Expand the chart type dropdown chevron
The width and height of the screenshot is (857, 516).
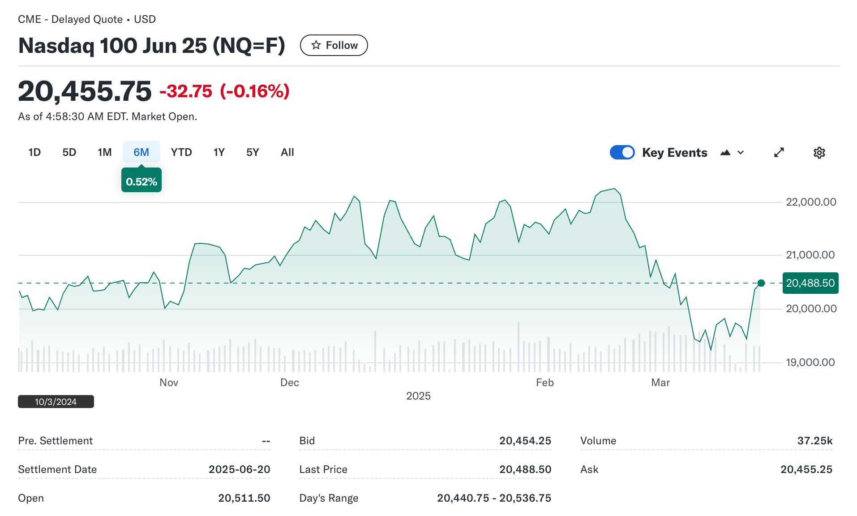coord(741,153)
